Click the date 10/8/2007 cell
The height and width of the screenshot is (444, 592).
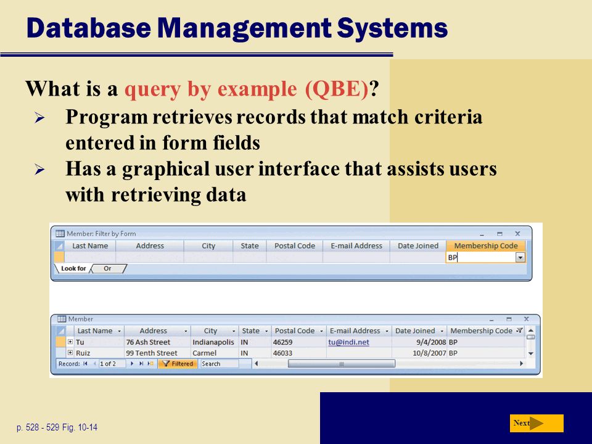(419, 353)
